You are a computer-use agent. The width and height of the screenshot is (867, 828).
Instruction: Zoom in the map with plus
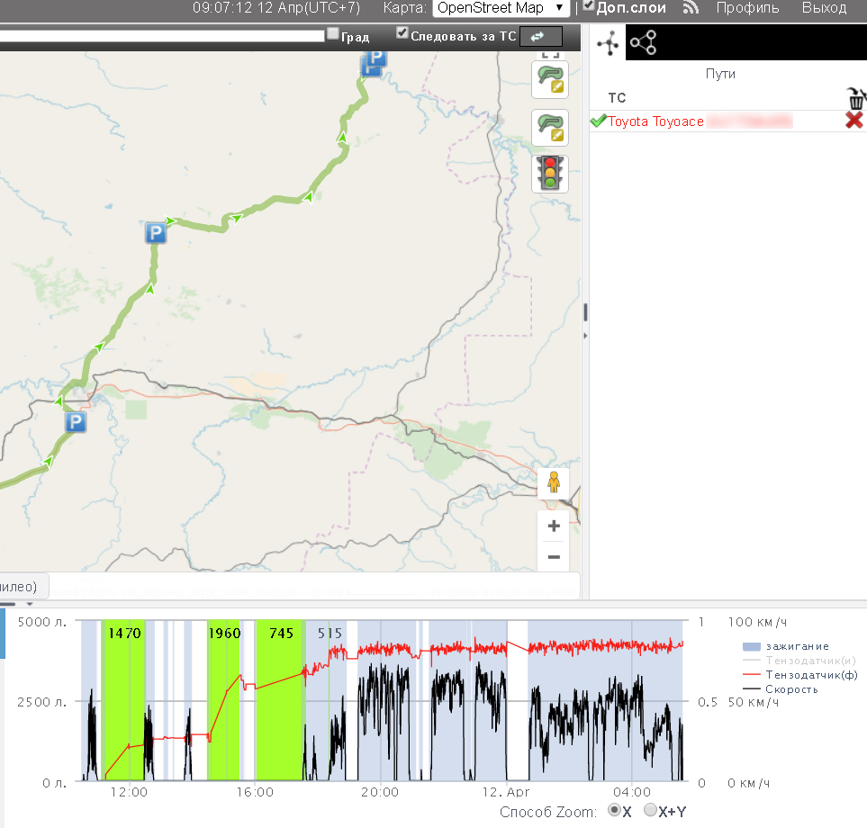tap(554, 526)
